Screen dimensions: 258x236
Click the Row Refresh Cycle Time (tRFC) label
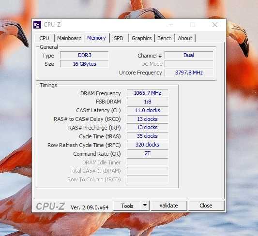pos(84,145)
